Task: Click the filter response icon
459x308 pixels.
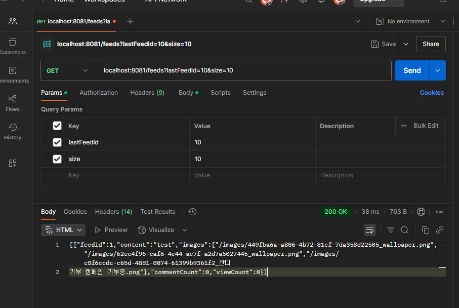Action: click(391, 230)
